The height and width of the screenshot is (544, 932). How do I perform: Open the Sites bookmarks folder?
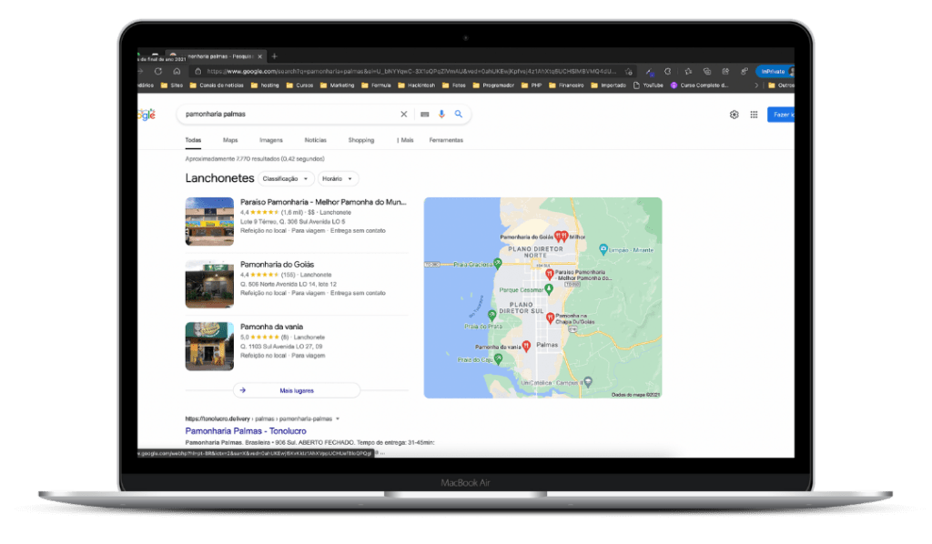coord(171,86)
